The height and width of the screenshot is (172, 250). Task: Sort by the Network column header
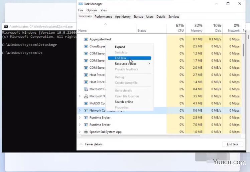pos(232,28)
